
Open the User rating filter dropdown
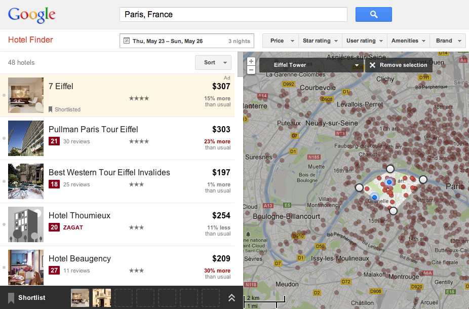[x=364, y=41]
